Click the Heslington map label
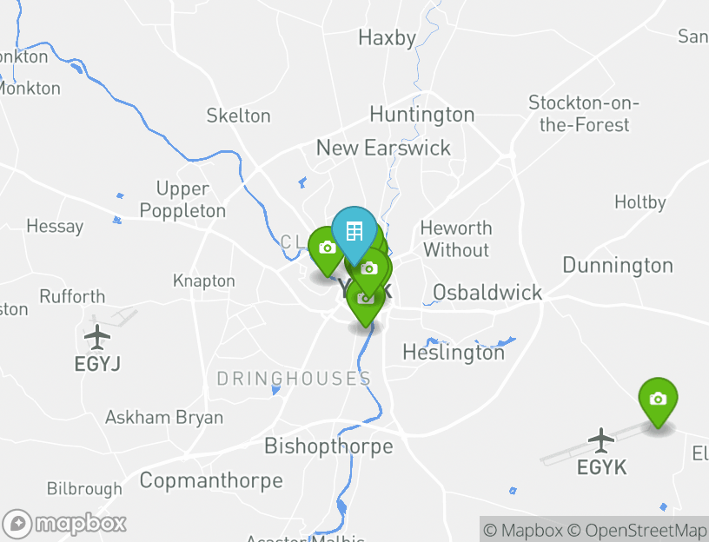Image resolution: width=709 pixels, height=542 pixels. tap(454, 353)
